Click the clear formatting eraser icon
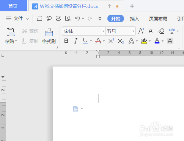 coord(161,31)
